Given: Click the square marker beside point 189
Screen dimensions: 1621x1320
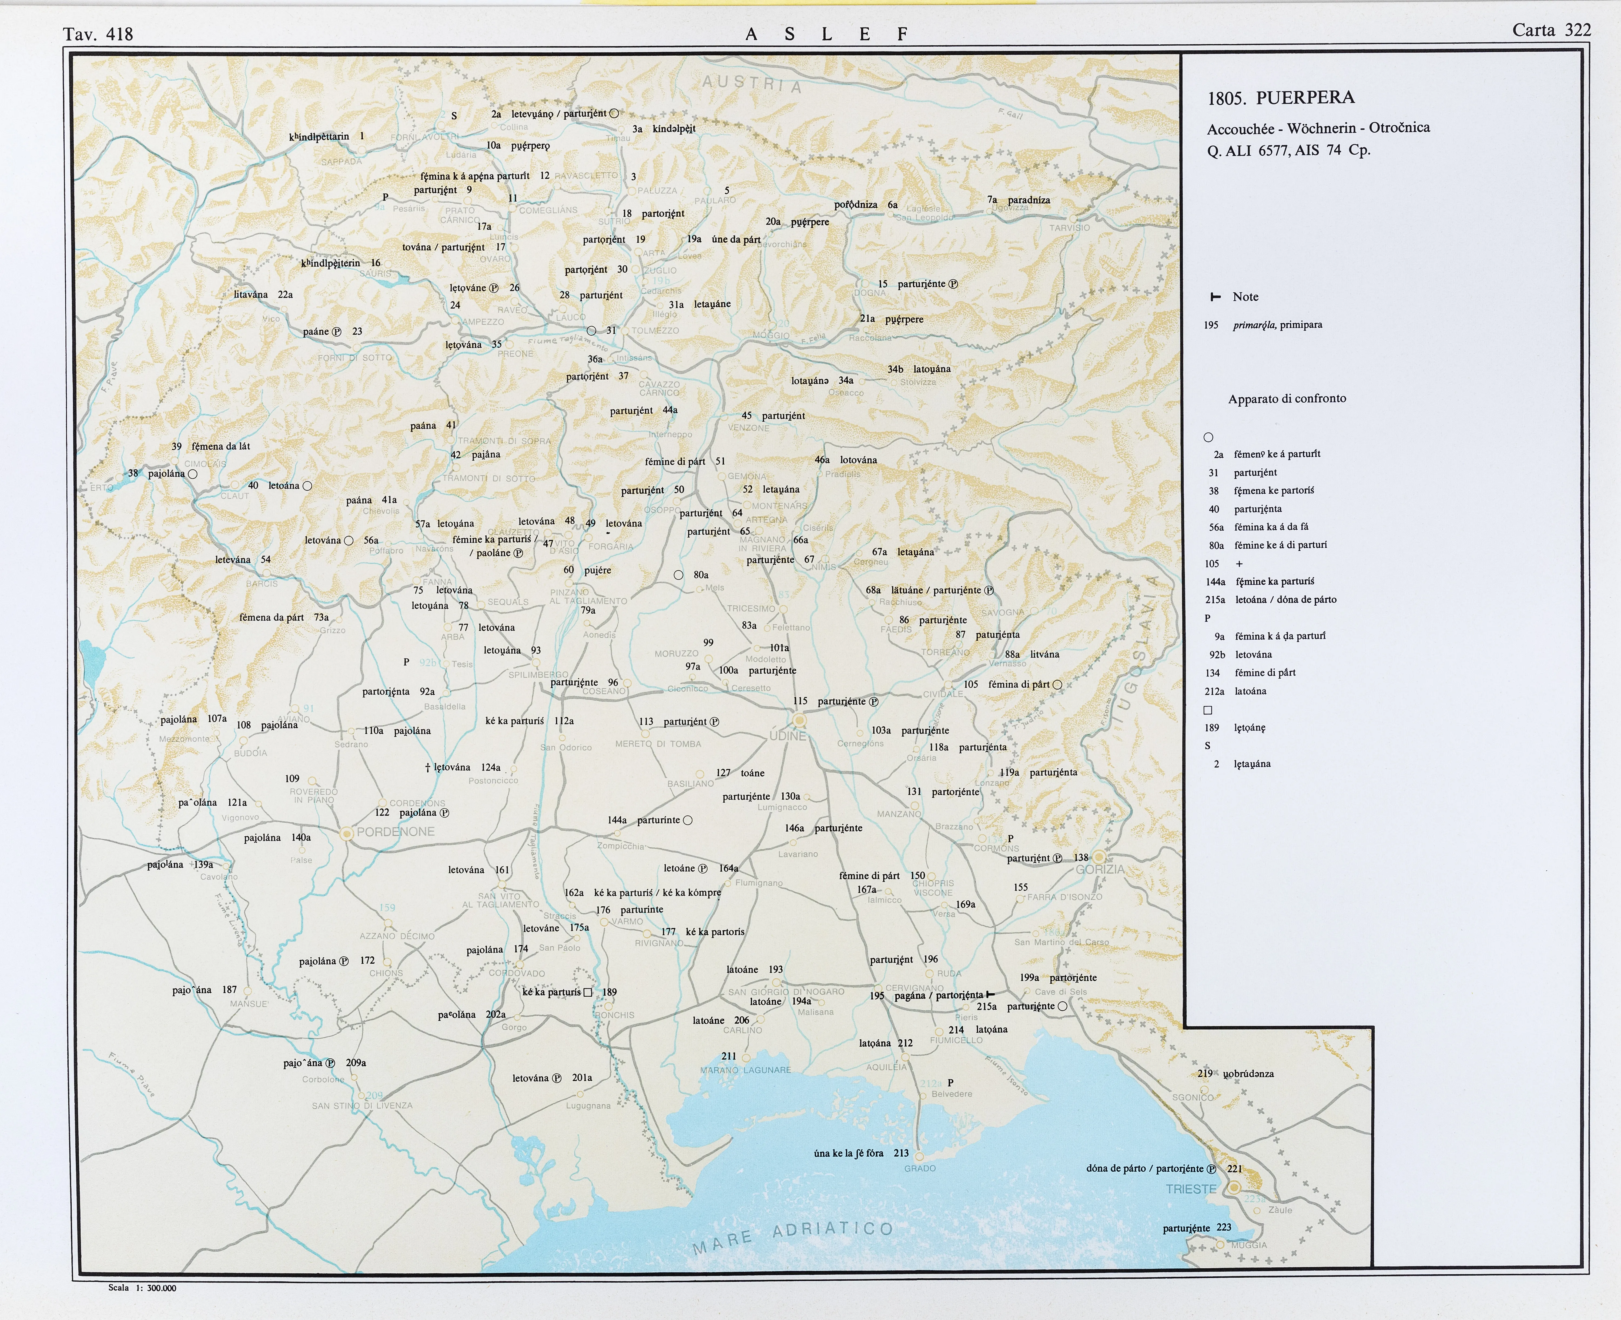Looking at the screenshot, I should [x=588, y=992].
